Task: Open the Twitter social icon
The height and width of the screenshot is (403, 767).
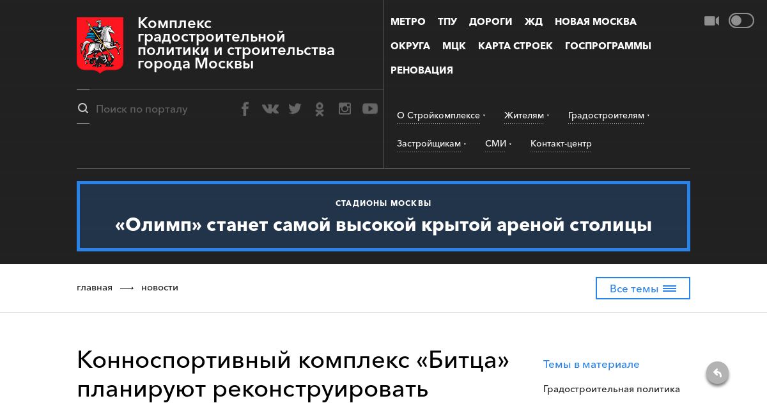Action: (295, 109)
